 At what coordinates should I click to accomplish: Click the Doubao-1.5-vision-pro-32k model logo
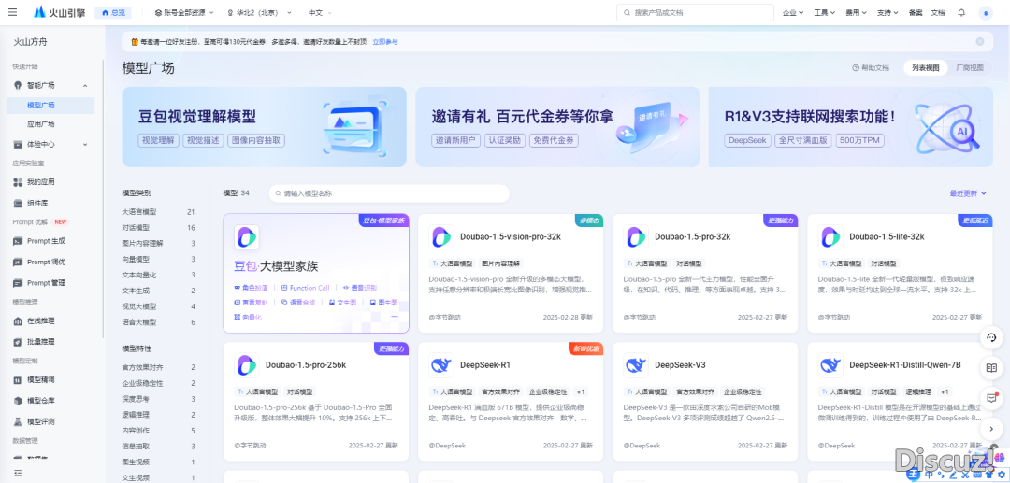(441, 236)
